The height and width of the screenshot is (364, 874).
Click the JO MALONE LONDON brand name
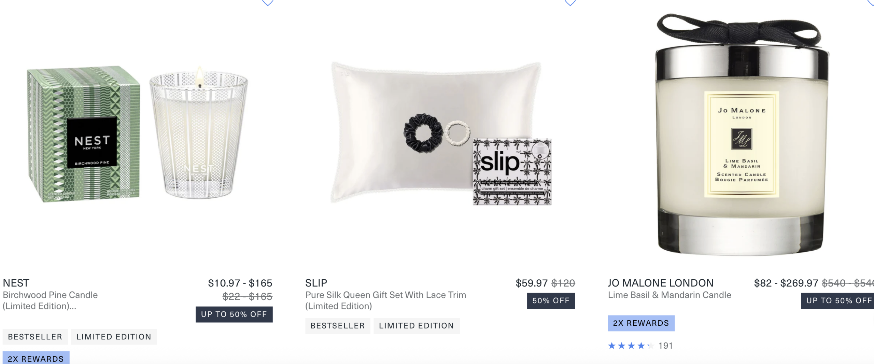(661, 283)
